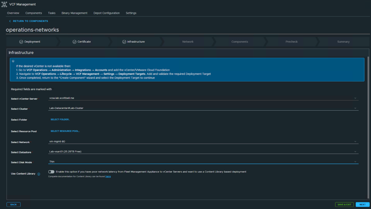The height and width of the screenshot is (209, 371).
Task: Open the Binary Management tab
Action: pos(74,13)
